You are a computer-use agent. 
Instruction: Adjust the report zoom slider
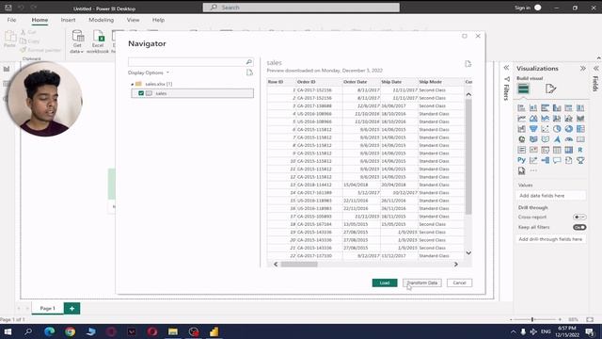click(532, 319)
